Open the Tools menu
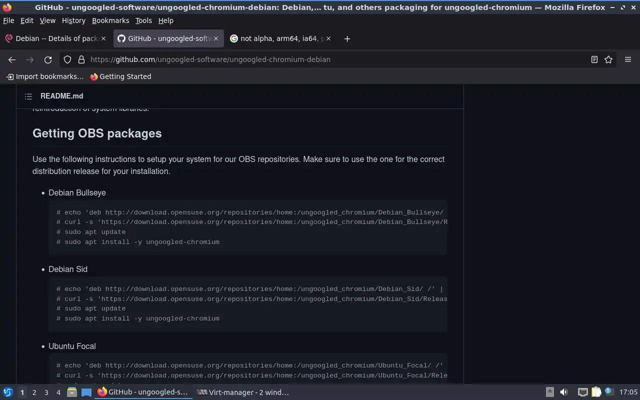The image size is (640, 400). [143, 20]
